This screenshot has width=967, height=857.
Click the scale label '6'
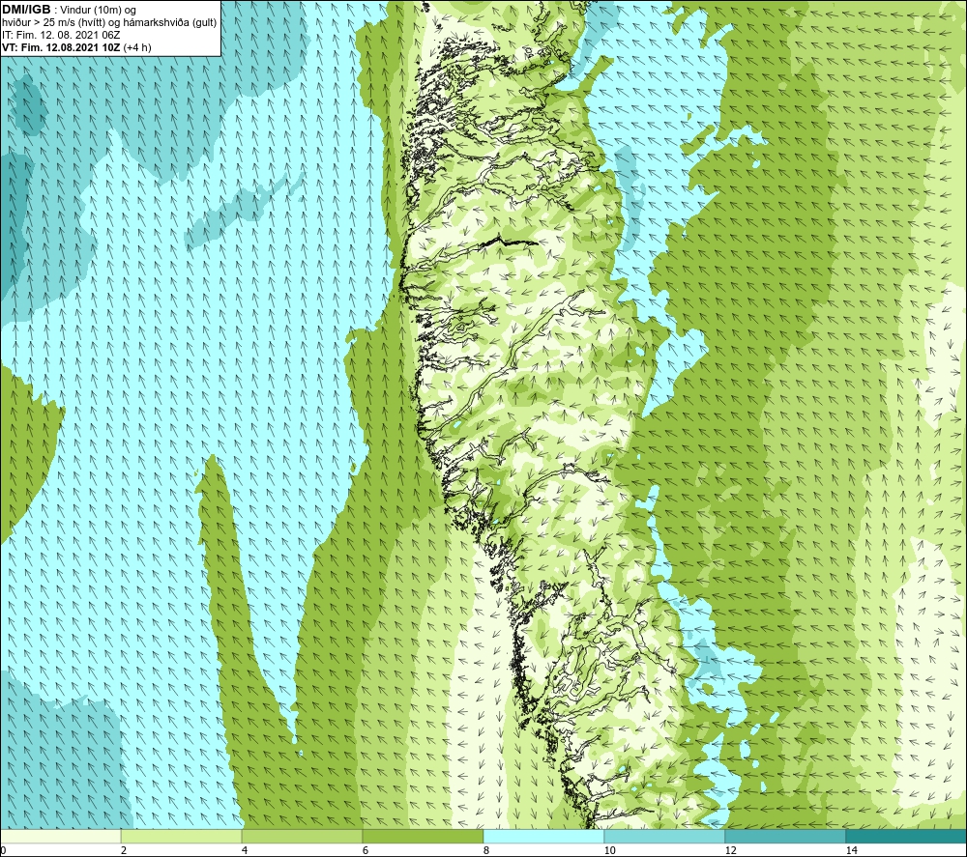click(x=366, y=851)
